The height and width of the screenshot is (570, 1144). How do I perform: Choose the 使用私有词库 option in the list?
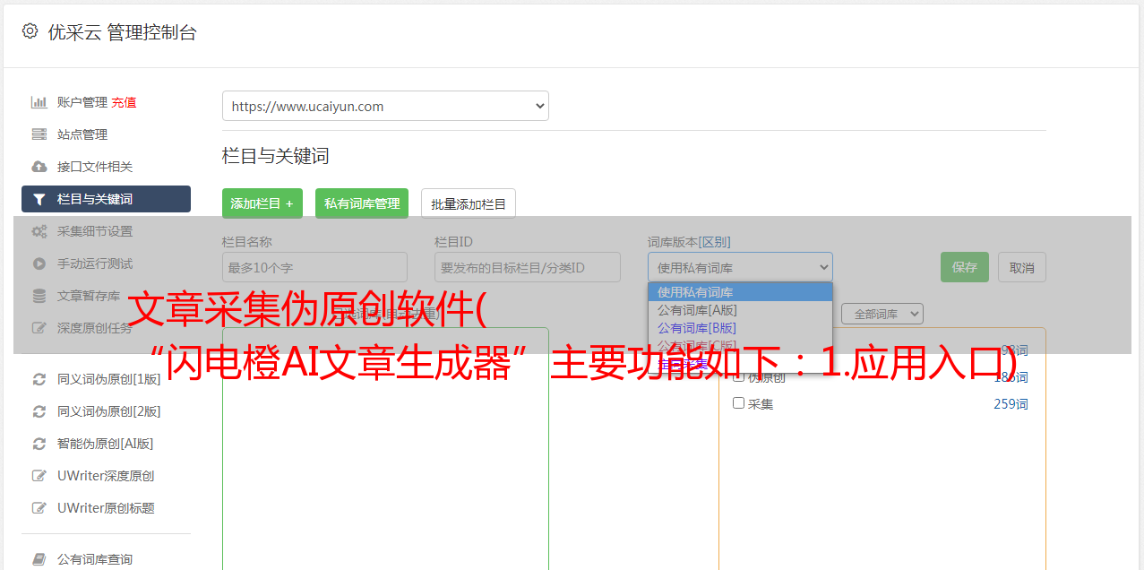click(740, 292)
